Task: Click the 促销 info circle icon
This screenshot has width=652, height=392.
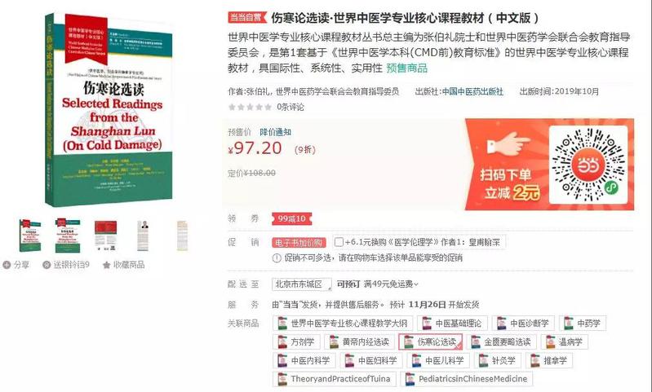Action: pos(277,258)
